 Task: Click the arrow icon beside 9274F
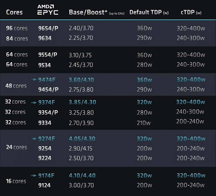(x=34, y=139)
